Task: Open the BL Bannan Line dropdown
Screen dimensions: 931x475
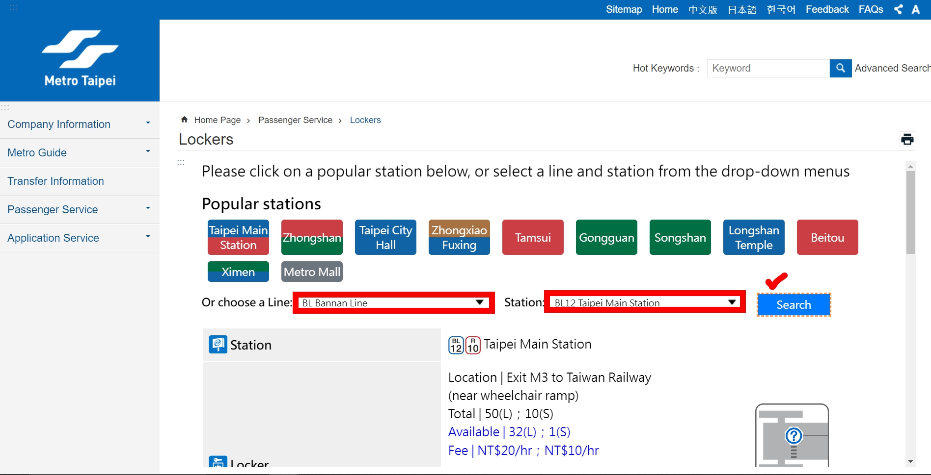Action: click(393, 302)
